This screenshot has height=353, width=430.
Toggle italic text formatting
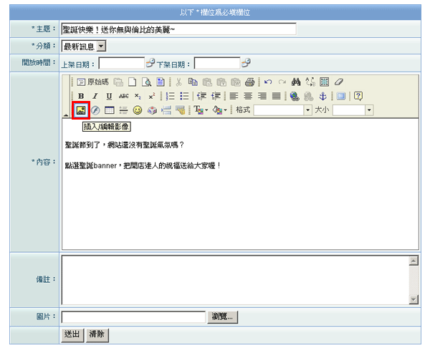(x=95, y=96)
